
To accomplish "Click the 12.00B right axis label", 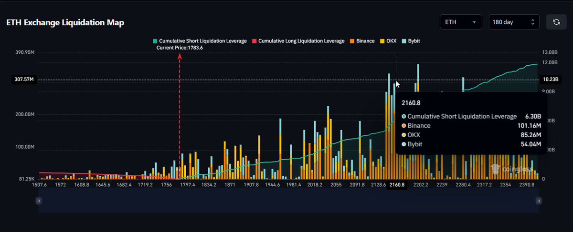I will (550, 62).
